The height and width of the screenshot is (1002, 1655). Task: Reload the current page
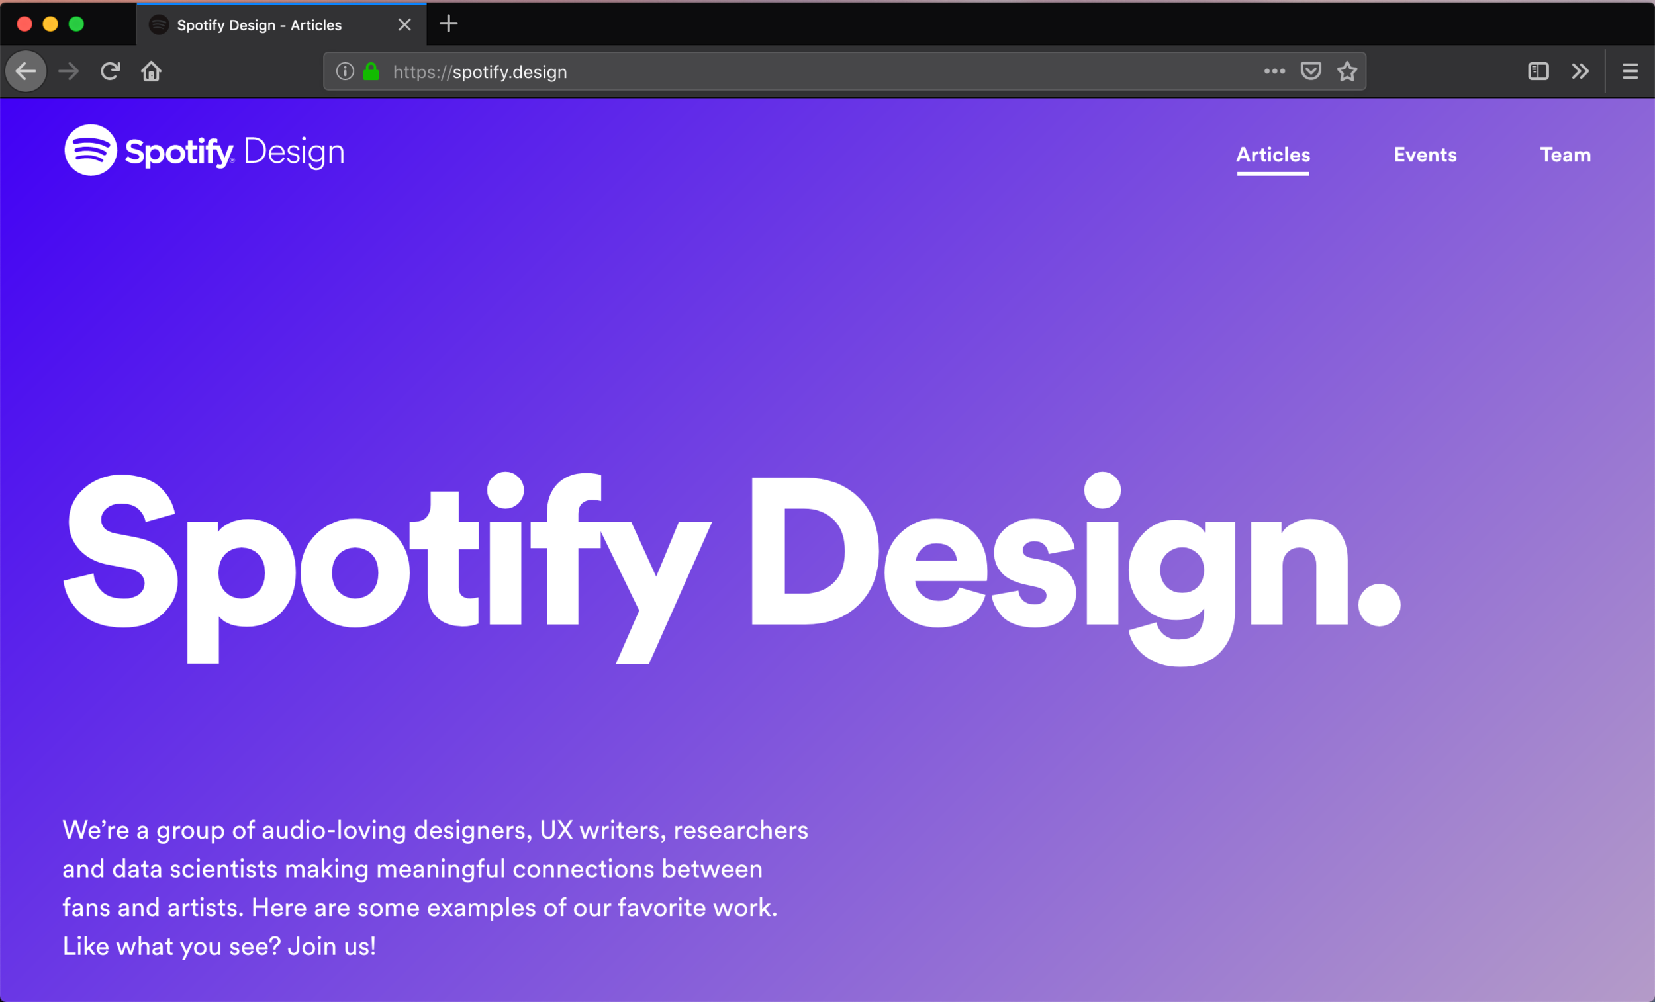110,71
